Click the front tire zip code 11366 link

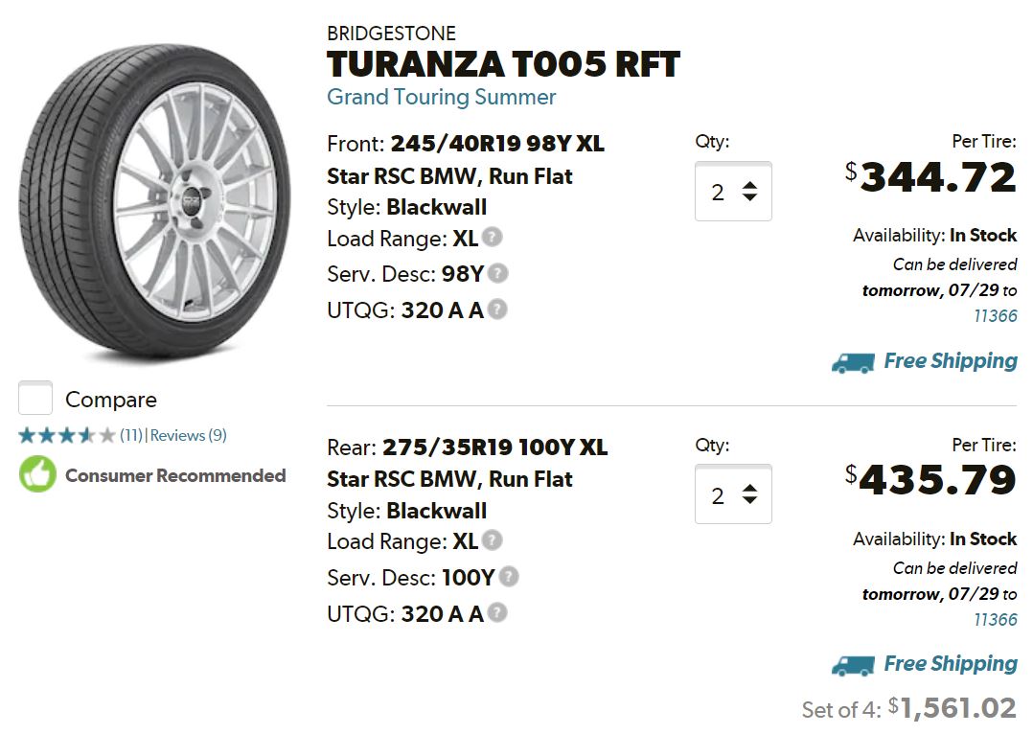click(995, 316)
